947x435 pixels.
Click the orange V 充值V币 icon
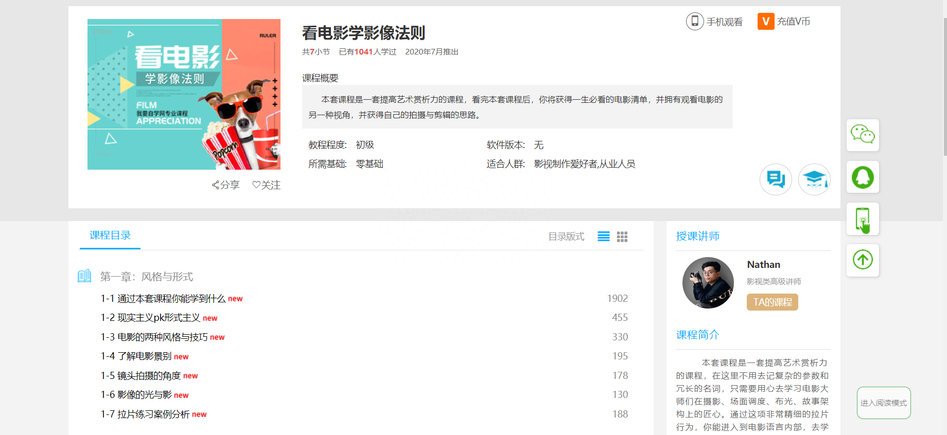coord(766,21)
